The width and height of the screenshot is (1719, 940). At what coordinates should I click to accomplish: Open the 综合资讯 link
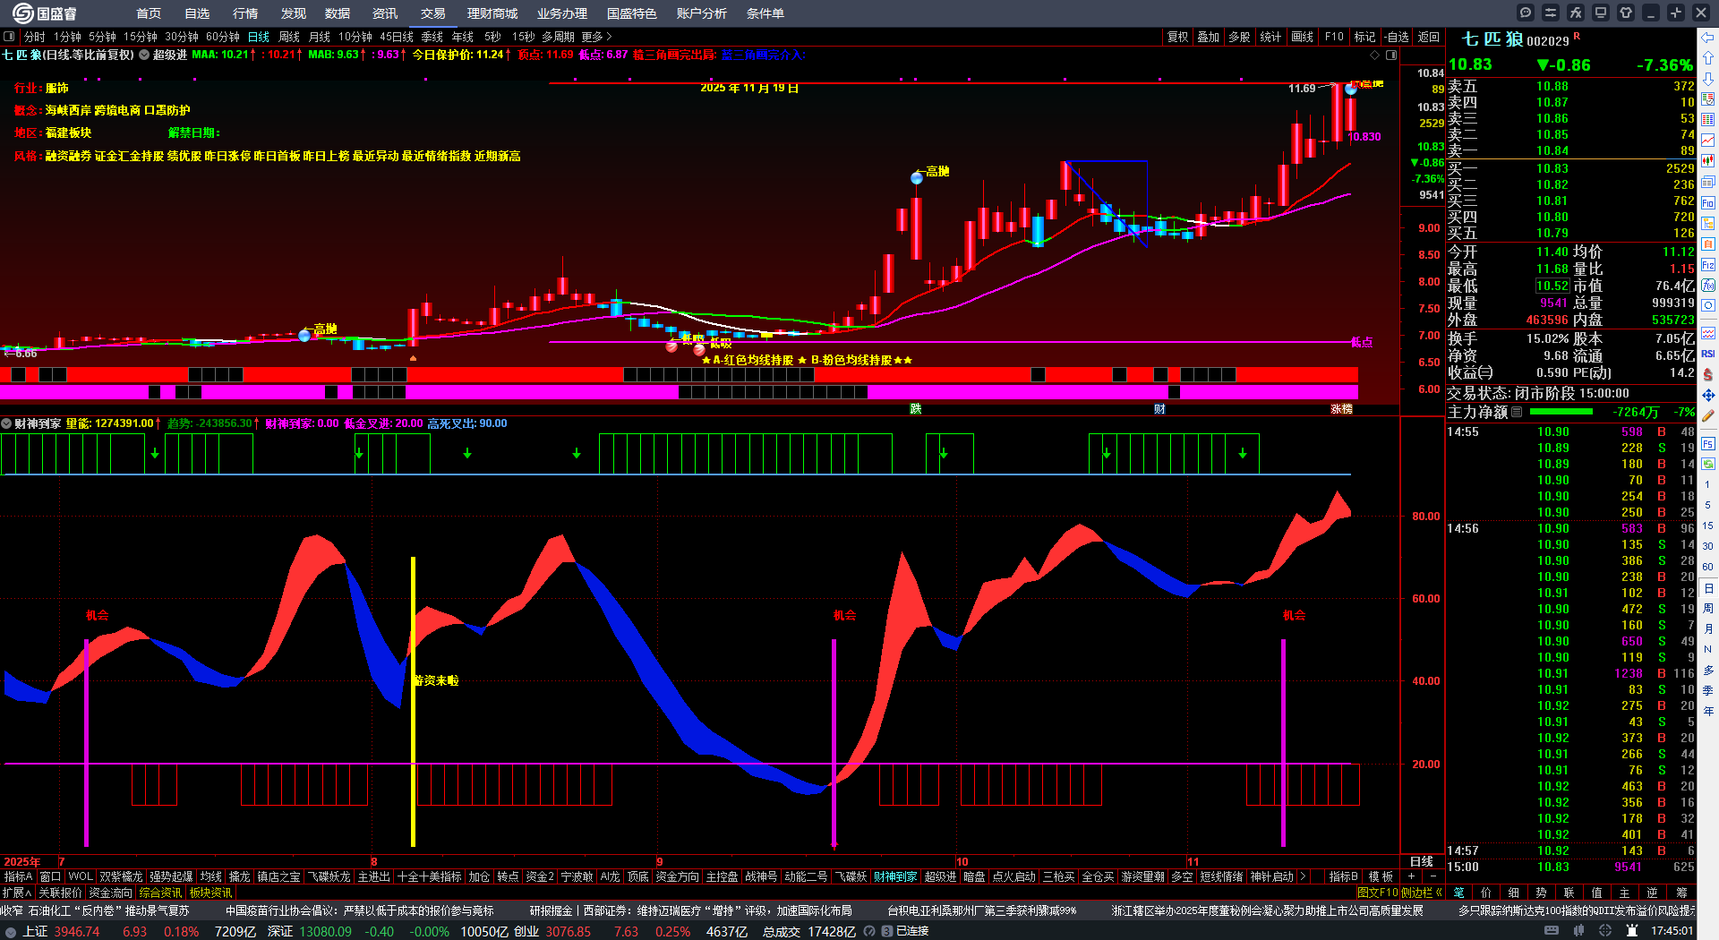[x=160, y=893]
